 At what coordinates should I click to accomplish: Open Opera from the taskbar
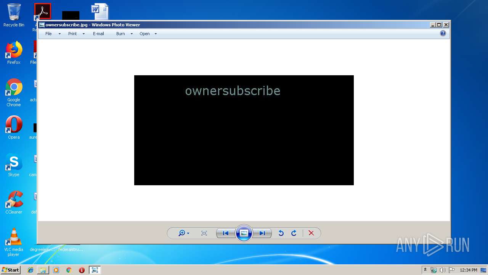click(82, 270)
